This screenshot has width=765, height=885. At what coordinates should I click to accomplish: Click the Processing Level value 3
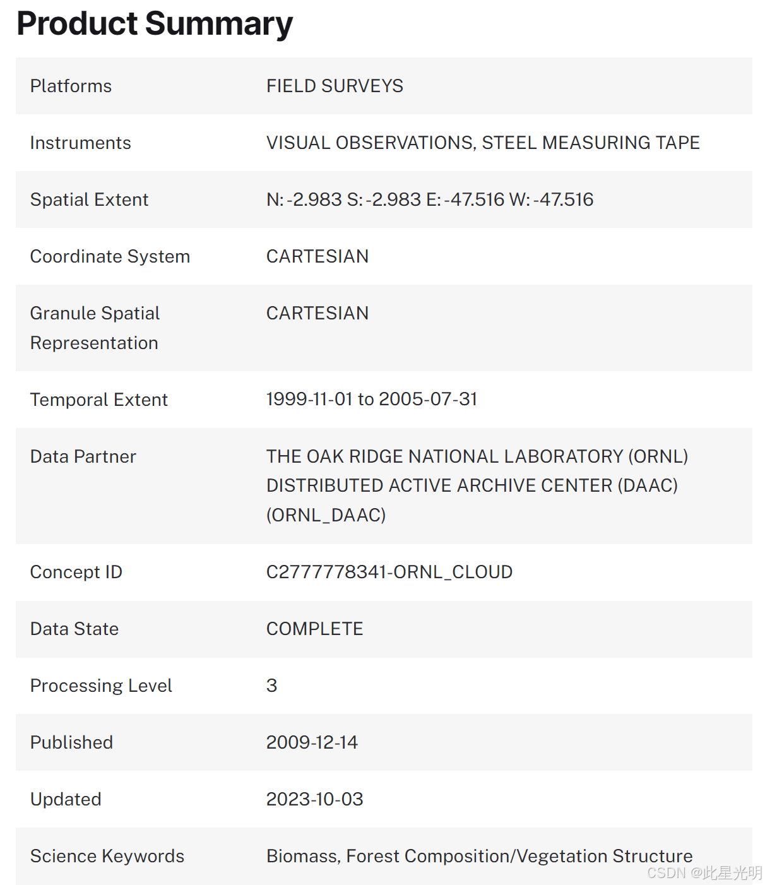(x=271, y=686)
